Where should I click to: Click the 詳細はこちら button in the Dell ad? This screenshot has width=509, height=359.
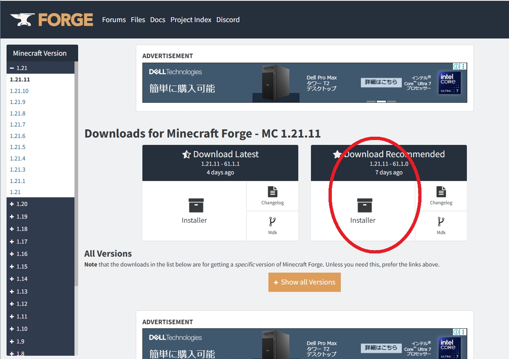(x=381, y=82)
